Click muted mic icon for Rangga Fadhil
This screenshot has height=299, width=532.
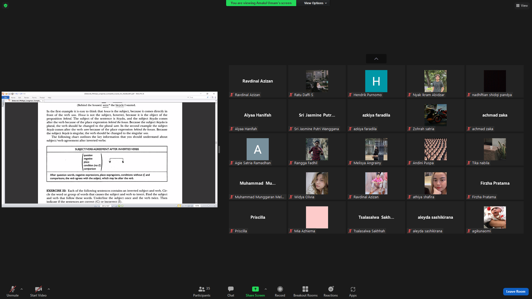pos(291,163)
